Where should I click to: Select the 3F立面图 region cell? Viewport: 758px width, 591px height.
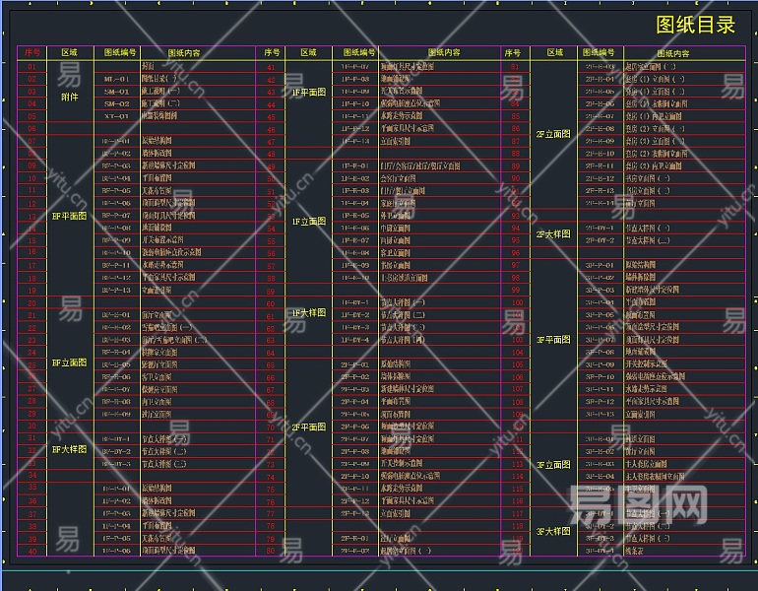553,464
